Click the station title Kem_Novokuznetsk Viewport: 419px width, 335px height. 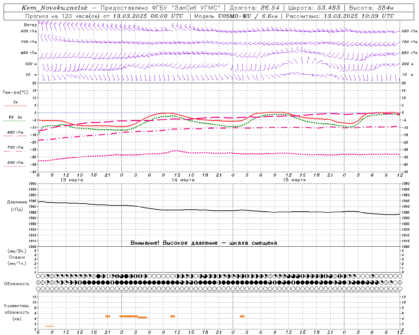point(55,8)
